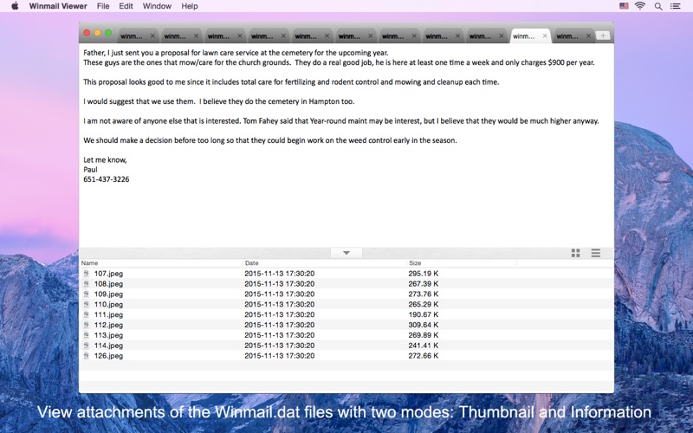Close the last winm... tab
The width and height of the screenshot is (693, 433).
click(588, 36)
